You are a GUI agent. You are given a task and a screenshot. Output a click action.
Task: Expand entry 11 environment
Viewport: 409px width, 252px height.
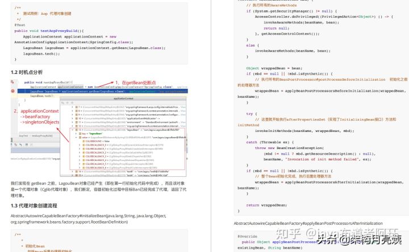coord(73,122)
